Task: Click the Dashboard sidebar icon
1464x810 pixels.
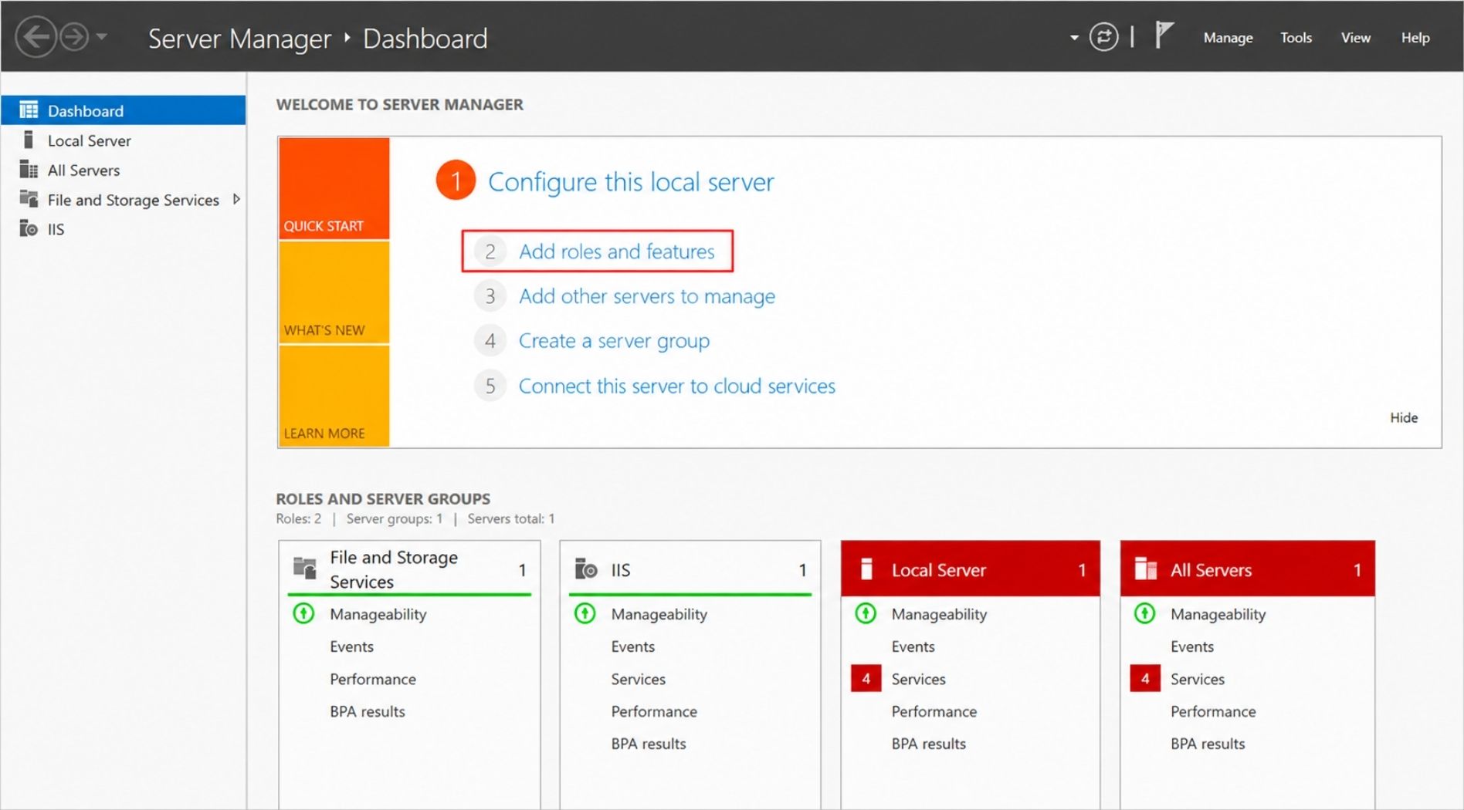Action: point(29,110)
